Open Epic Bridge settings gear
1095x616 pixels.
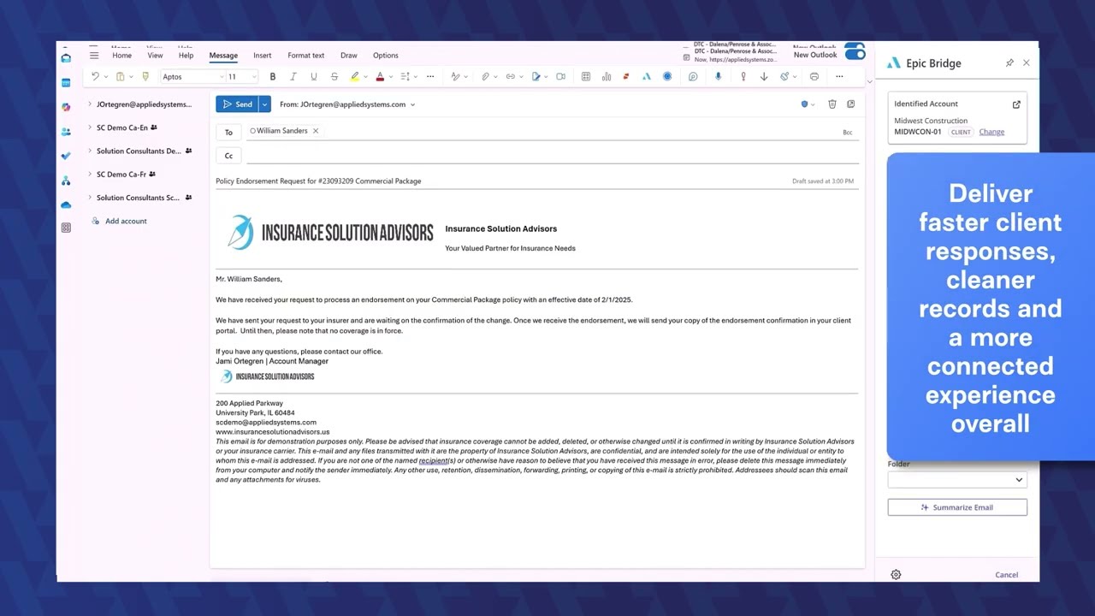pos(896,575)
